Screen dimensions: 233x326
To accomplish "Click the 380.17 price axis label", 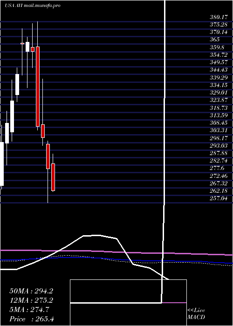I will pos(219,17).
